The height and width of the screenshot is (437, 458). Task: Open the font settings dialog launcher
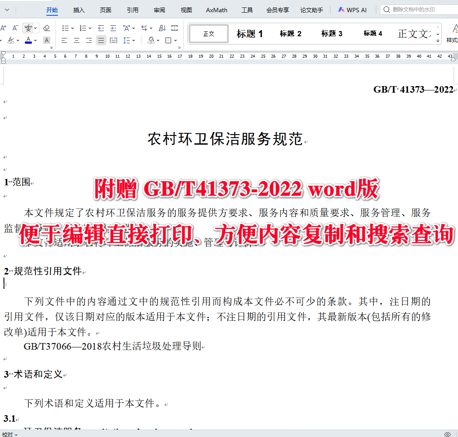click(51, 47)
